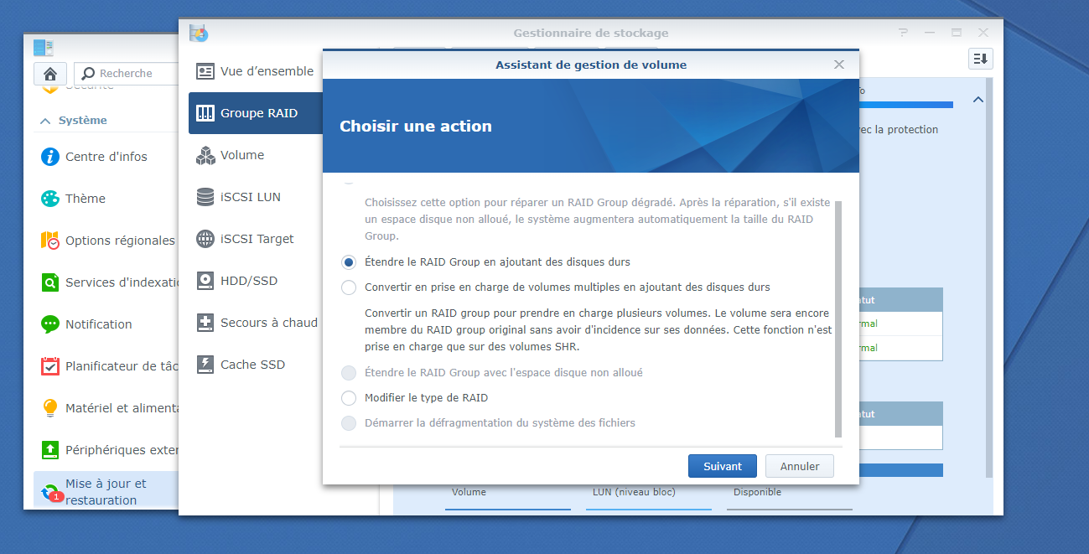Click the Annuler button

[x=799, y=466]
